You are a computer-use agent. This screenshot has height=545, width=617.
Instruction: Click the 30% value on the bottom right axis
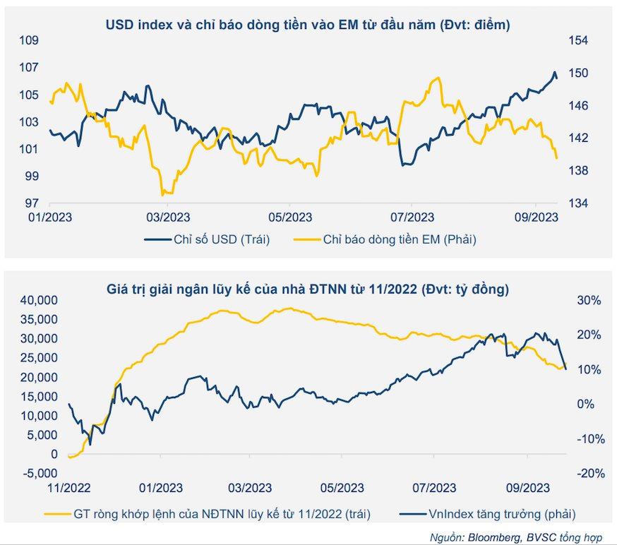[x=589, y=300]
